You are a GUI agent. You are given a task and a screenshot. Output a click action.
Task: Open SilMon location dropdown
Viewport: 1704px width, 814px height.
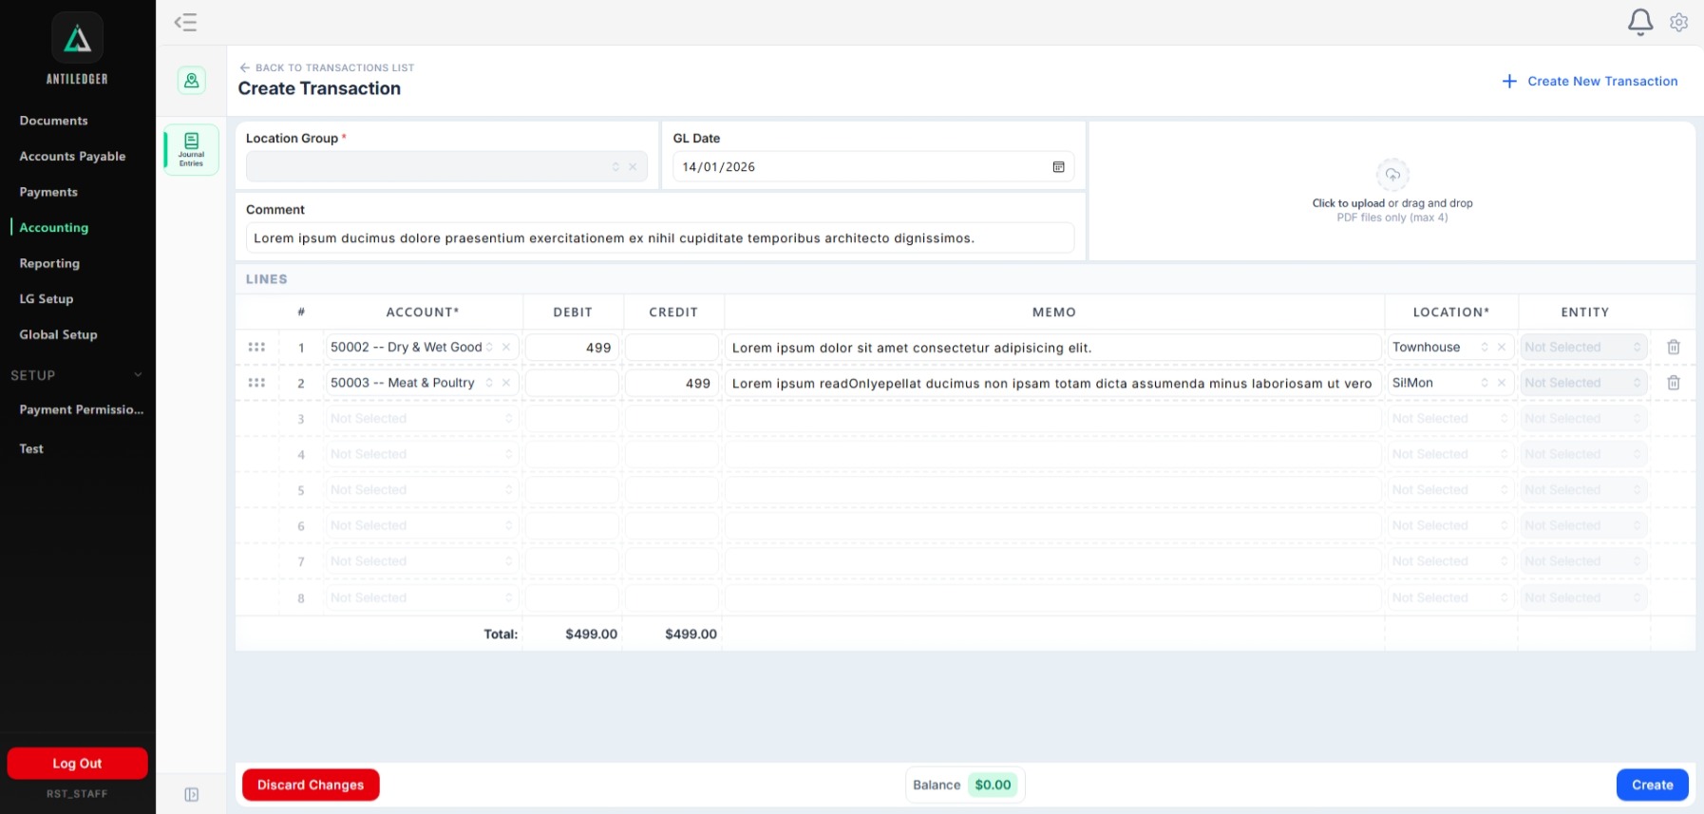click(x=1450, y=383)
